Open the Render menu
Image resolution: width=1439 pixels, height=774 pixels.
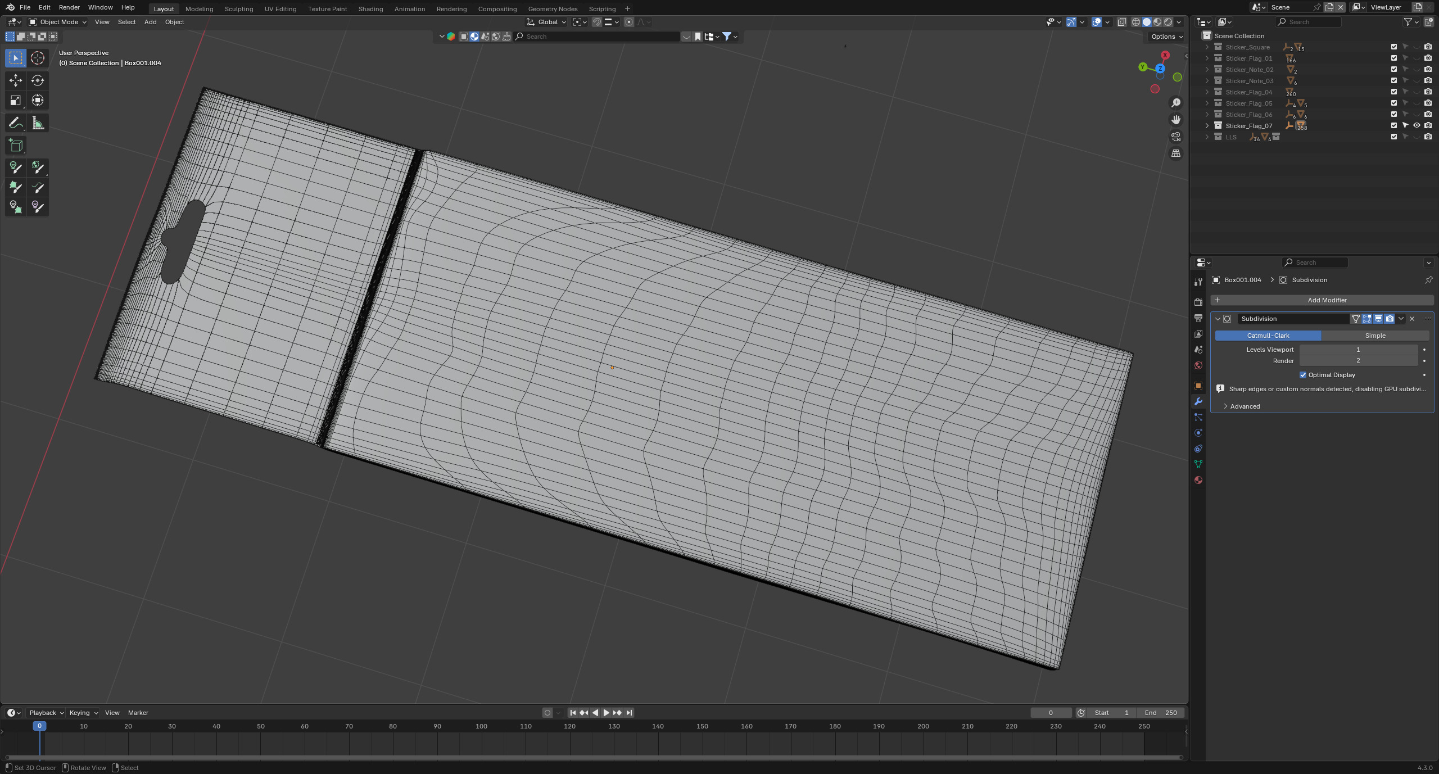click(x=69, y=7)
